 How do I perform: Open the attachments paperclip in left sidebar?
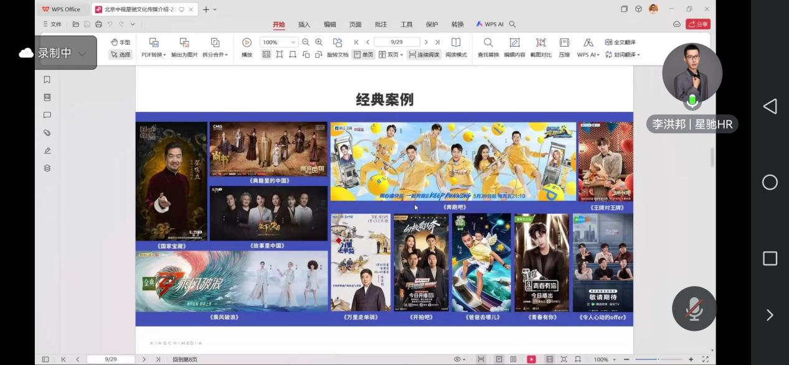[x=47, y=132]
